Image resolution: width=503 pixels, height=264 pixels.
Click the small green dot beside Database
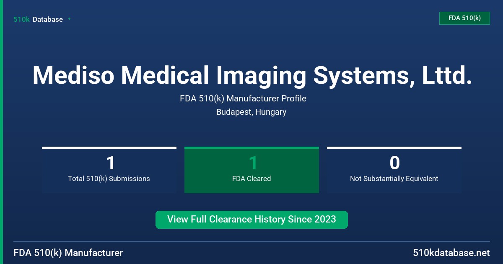[x=69, y=19]
